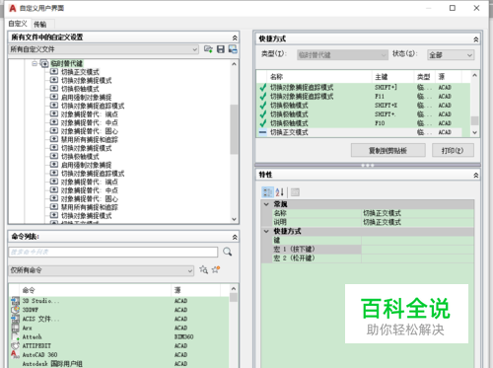Select the Attach command row
Viewport: 493px width, 368px height.
tap(119, 336)
